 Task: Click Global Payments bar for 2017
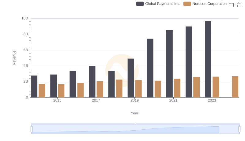92,82
